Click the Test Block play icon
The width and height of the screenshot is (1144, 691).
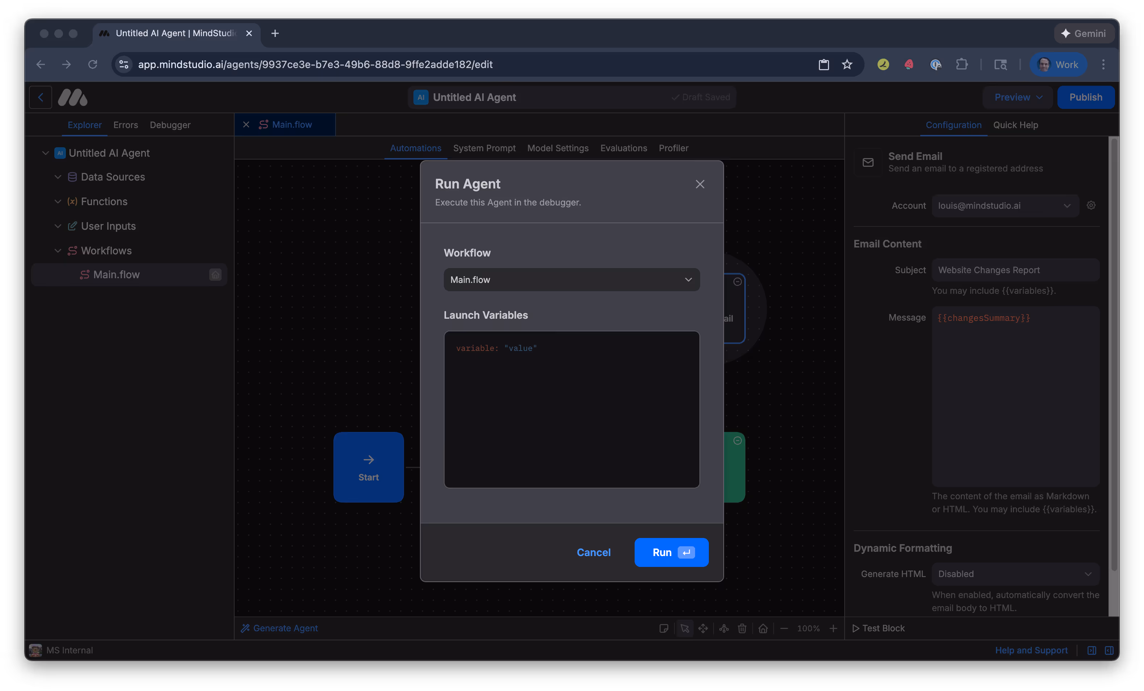pos(856,628)
